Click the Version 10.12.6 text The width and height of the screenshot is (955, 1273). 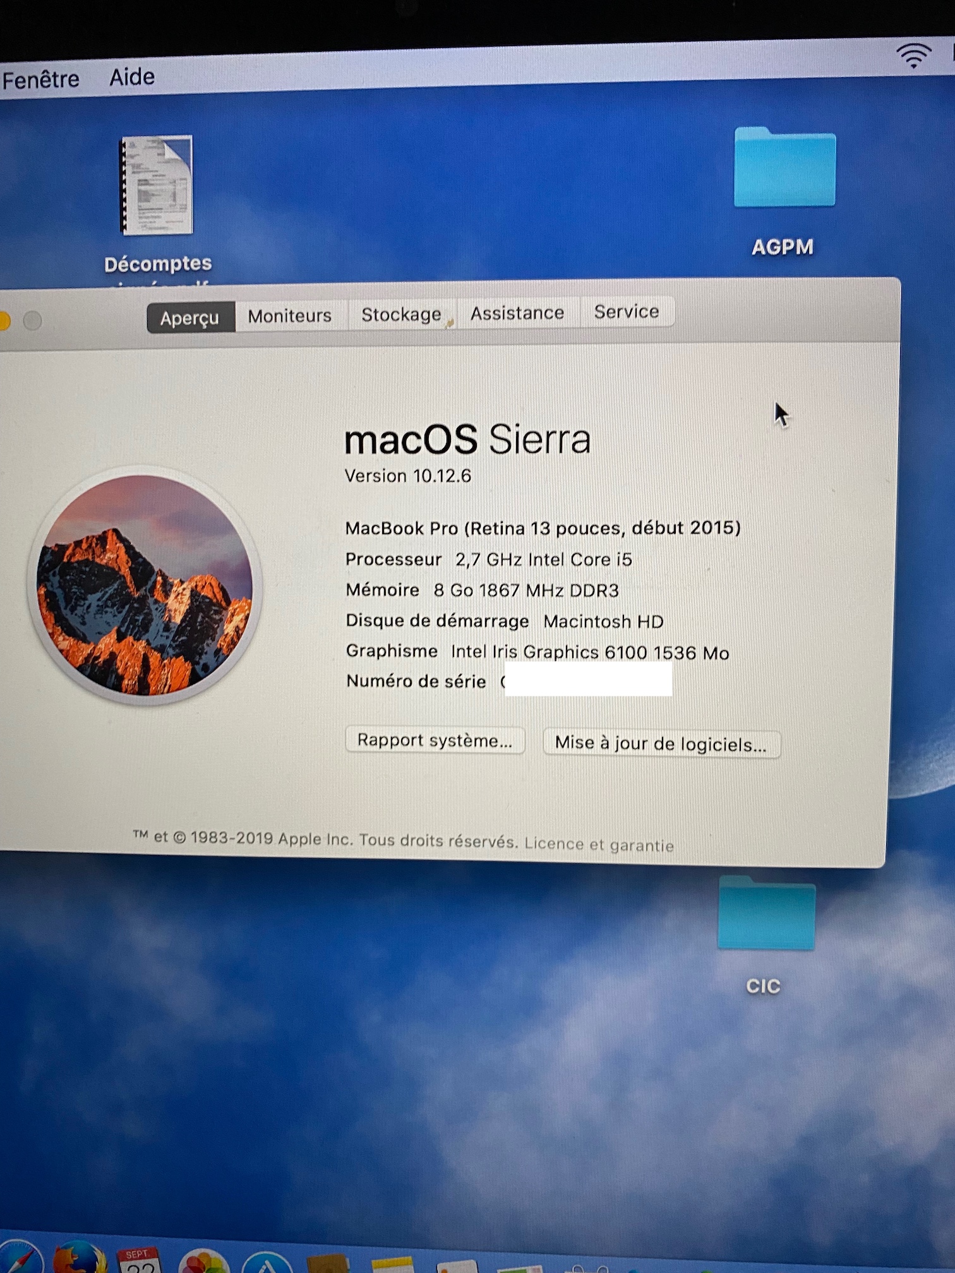(408, 475)
